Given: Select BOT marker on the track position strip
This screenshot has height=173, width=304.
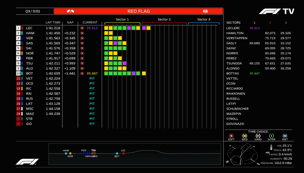Looking at the screenshot, I should coord(117,153).
